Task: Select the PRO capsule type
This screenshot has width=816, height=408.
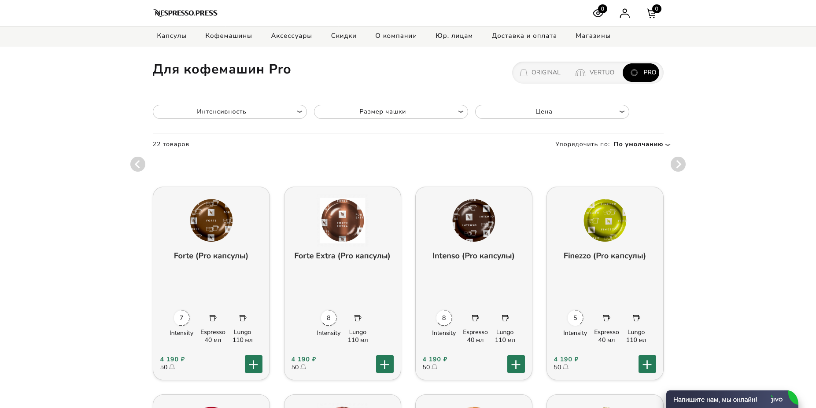Action: (x=641, y=73)
